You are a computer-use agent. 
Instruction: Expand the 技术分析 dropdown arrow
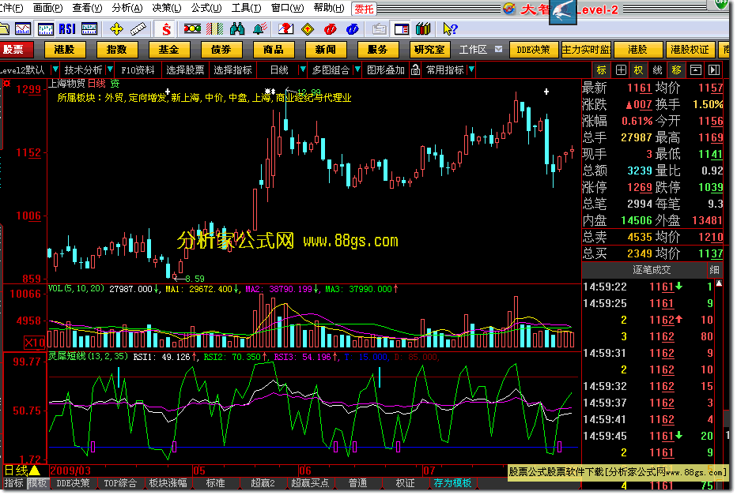[110, 70]
